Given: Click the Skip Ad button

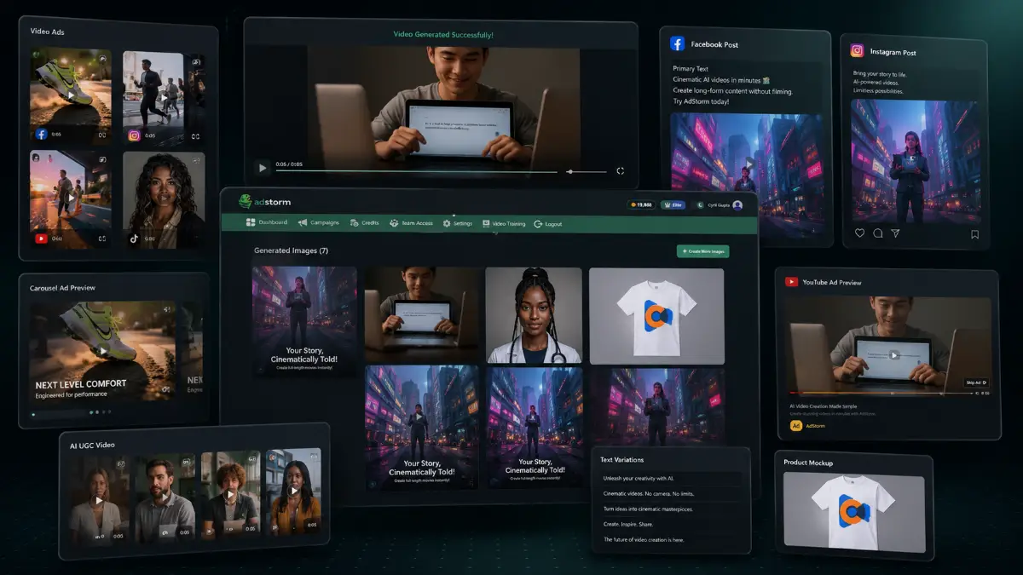Looking at the screenshot, I should click(x=977, y=382).
